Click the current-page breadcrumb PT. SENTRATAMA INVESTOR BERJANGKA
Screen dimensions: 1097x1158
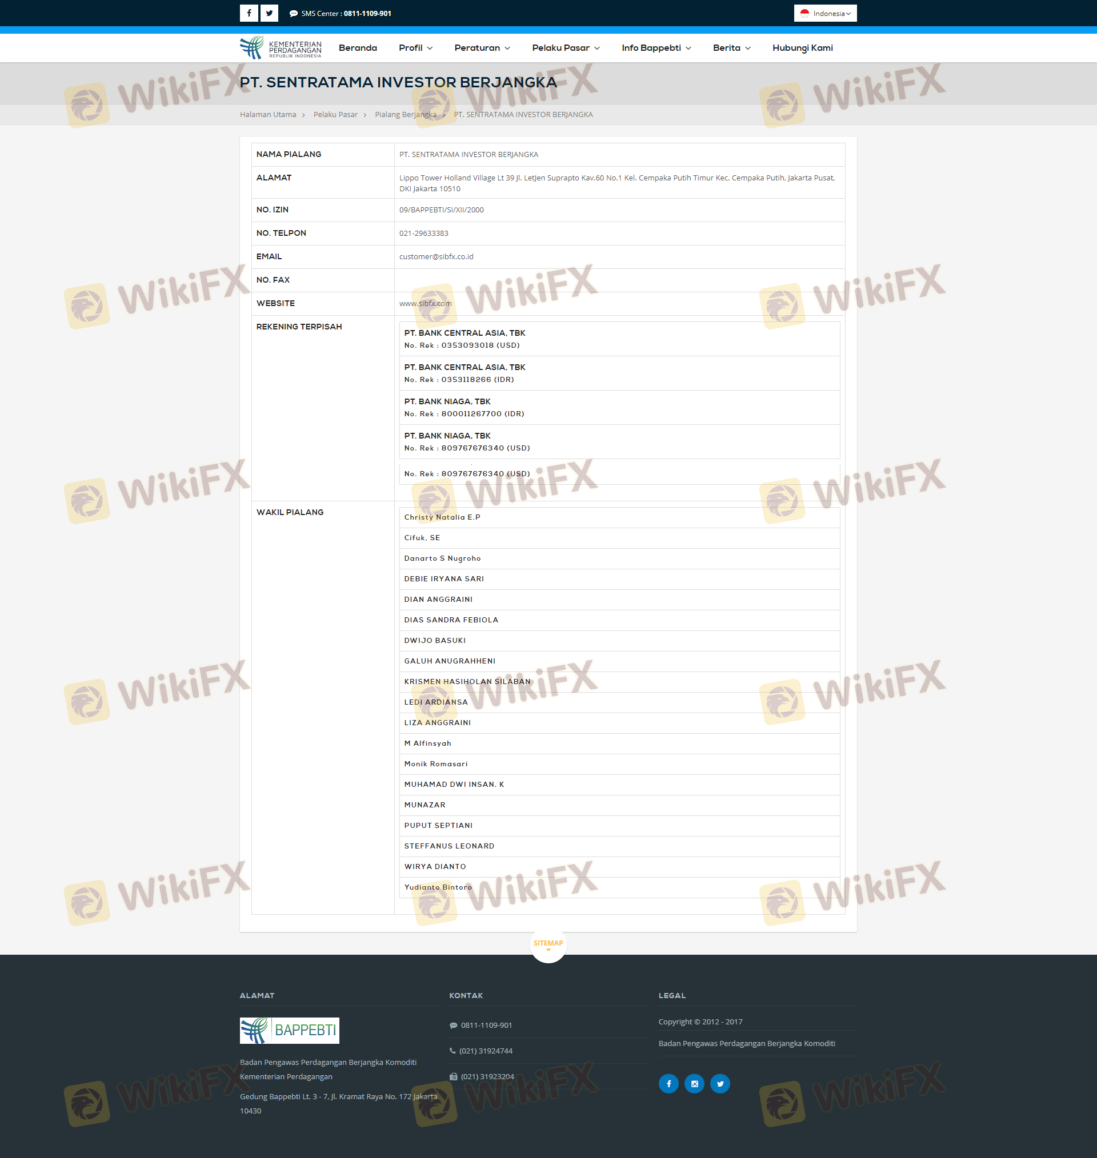523,115
